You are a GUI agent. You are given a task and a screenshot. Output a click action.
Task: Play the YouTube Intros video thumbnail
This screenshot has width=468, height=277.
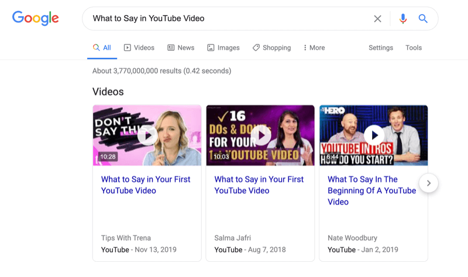[x=373, y=136]
